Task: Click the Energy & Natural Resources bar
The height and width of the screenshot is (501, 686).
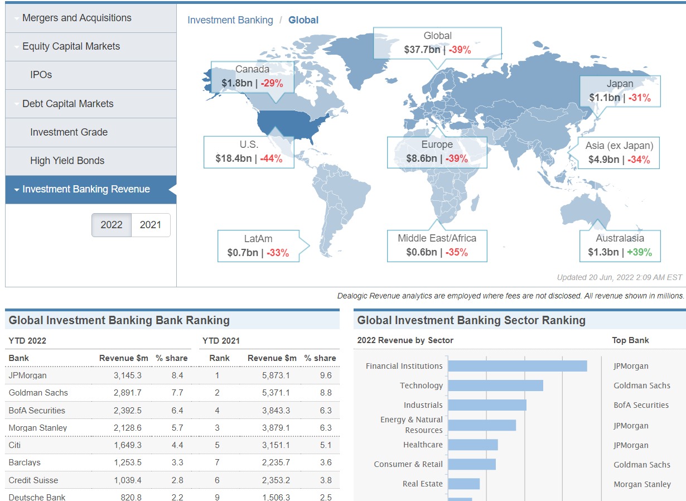Action: click(x=482, y=425)
